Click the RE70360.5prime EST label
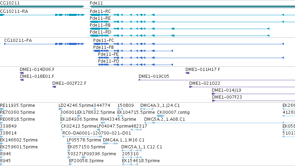This screenshot has height=166, width=295. 17,112
